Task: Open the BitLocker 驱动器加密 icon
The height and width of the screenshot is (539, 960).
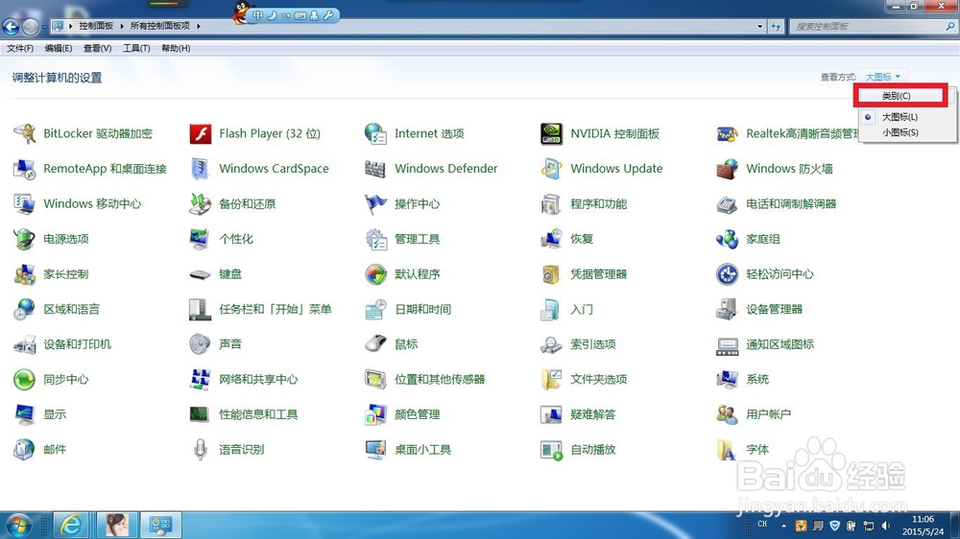Action: tap(25, 133)
